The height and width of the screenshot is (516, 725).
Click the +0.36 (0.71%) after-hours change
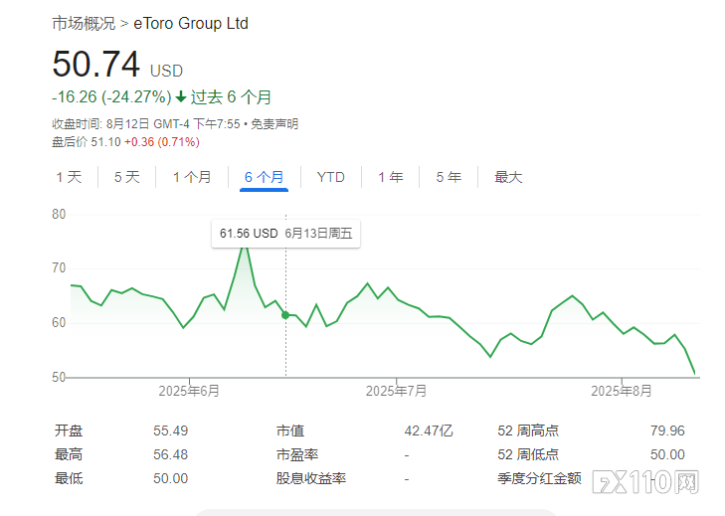coord(162,142)
